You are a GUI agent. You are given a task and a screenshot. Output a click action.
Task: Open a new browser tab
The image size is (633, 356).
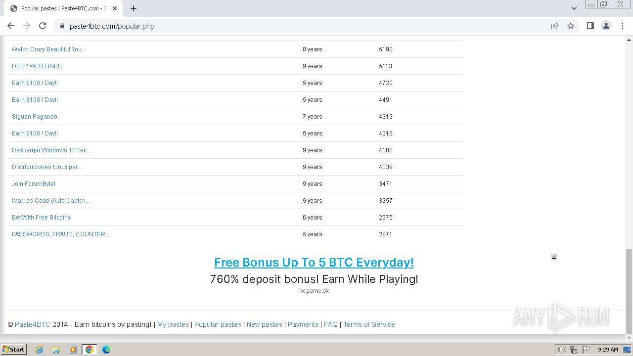(134, 8)
